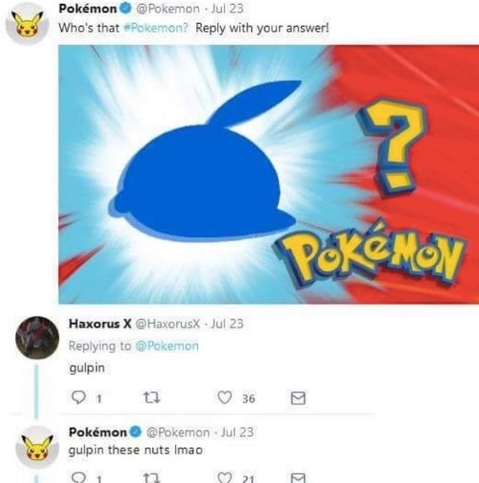
Task: Open the Jul 23 timestamp on Haxorus X's reply
Action: pyautogui.click(x=228, y=324)
